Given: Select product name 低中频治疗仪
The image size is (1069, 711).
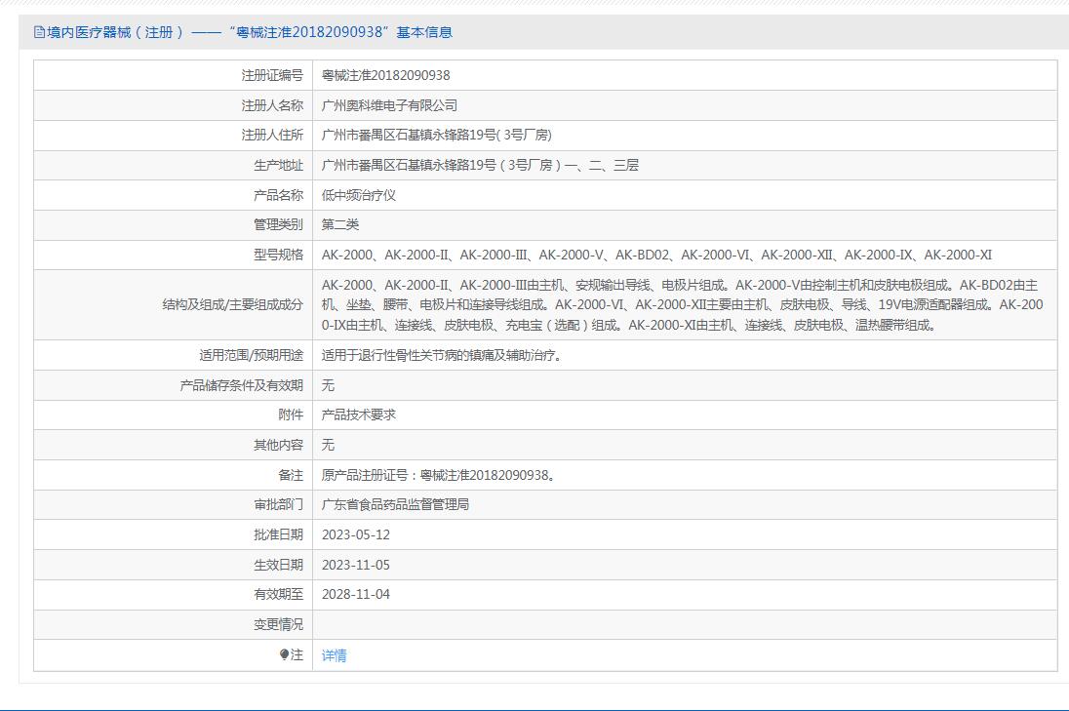Looking at the screenshot, I should [359, 195].
